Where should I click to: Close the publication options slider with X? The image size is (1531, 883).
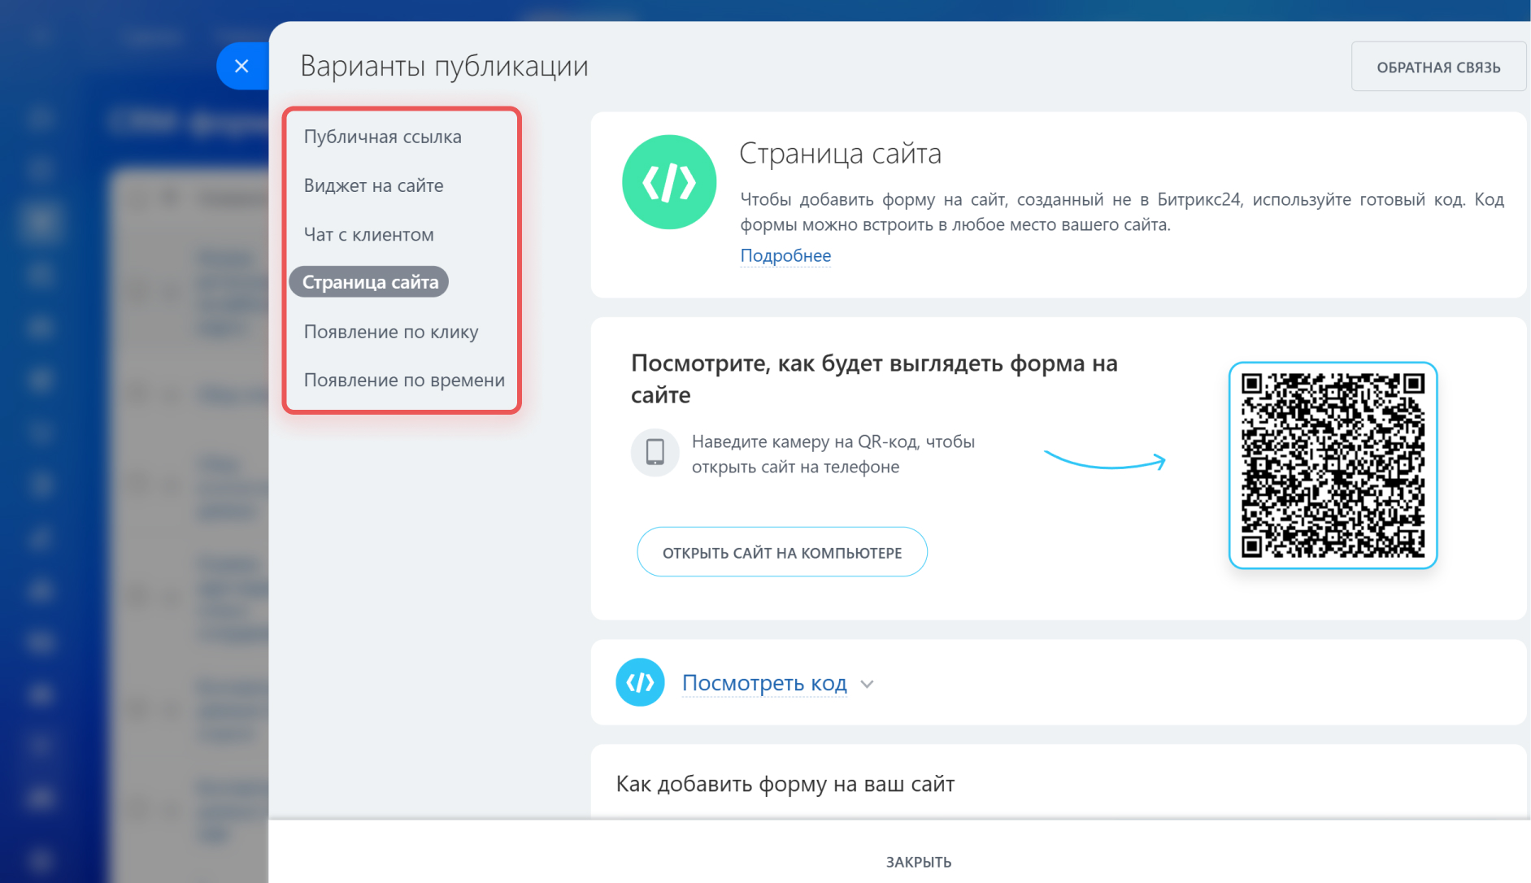(241, 66)
